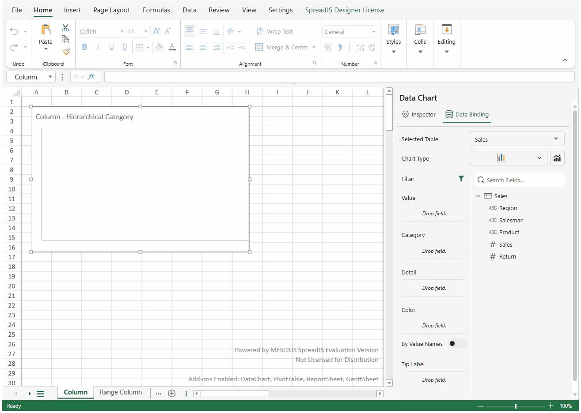Click the Search Fields input
Viewport: 581px width, 413px height.
point(520,180)
